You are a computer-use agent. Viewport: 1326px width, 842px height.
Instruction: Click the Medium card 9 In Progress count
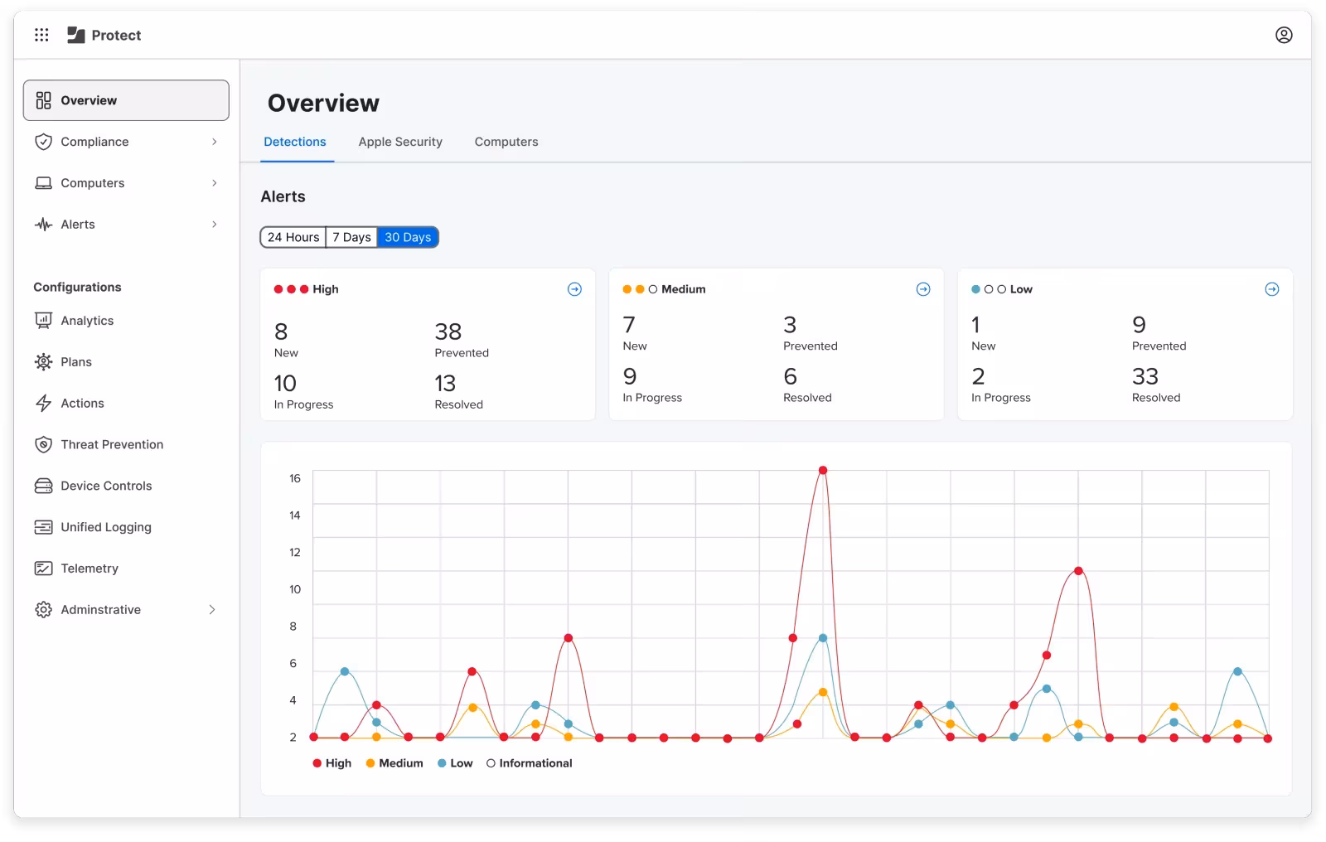coord(630,376)
